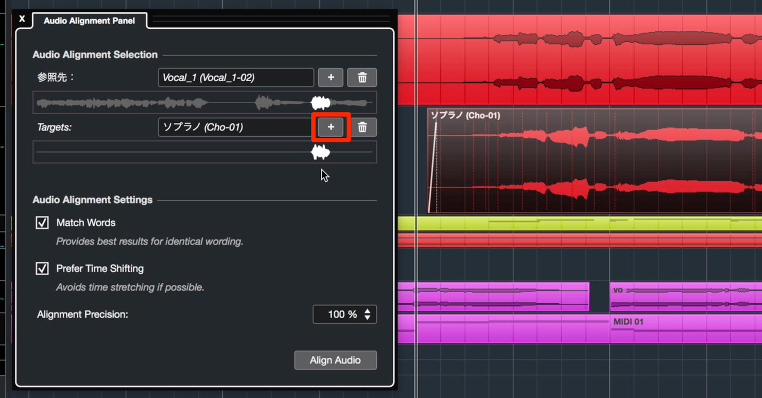Screen dimensions: 762x398
Task: Select the Audio Alignment Panel tab
Action: point(90,21)
